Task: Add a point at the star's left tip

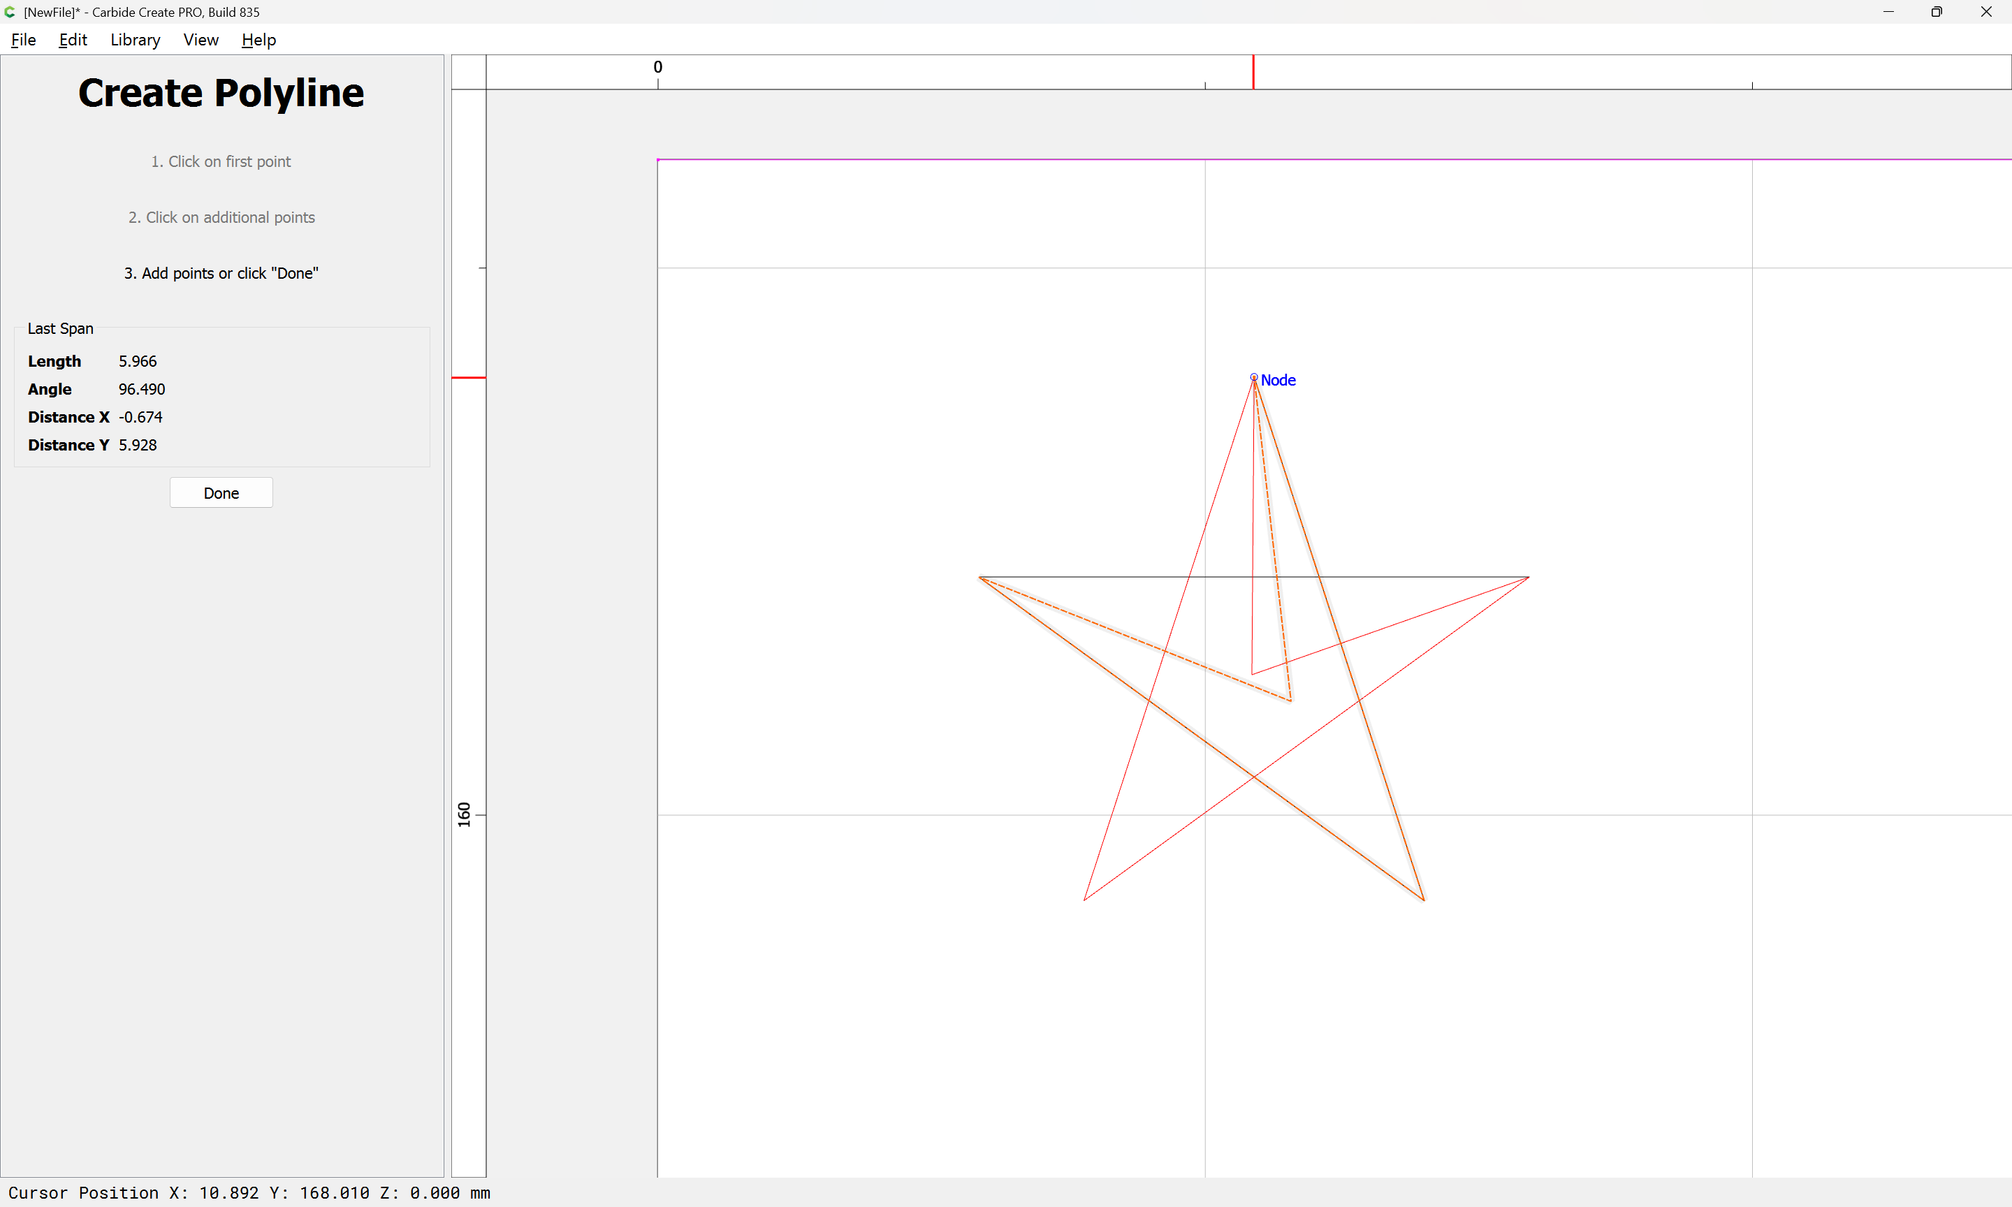Action: click(x=980, y=578)
